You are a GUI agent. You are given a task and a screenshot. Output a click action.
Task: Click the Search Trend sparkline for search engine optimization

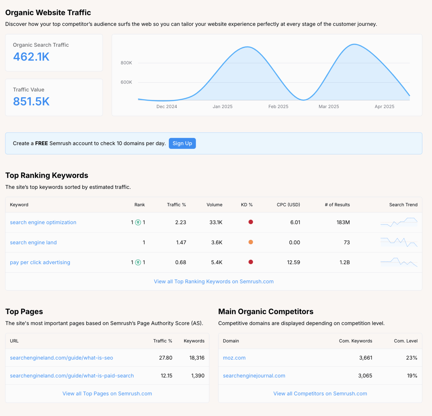point(399,222)
